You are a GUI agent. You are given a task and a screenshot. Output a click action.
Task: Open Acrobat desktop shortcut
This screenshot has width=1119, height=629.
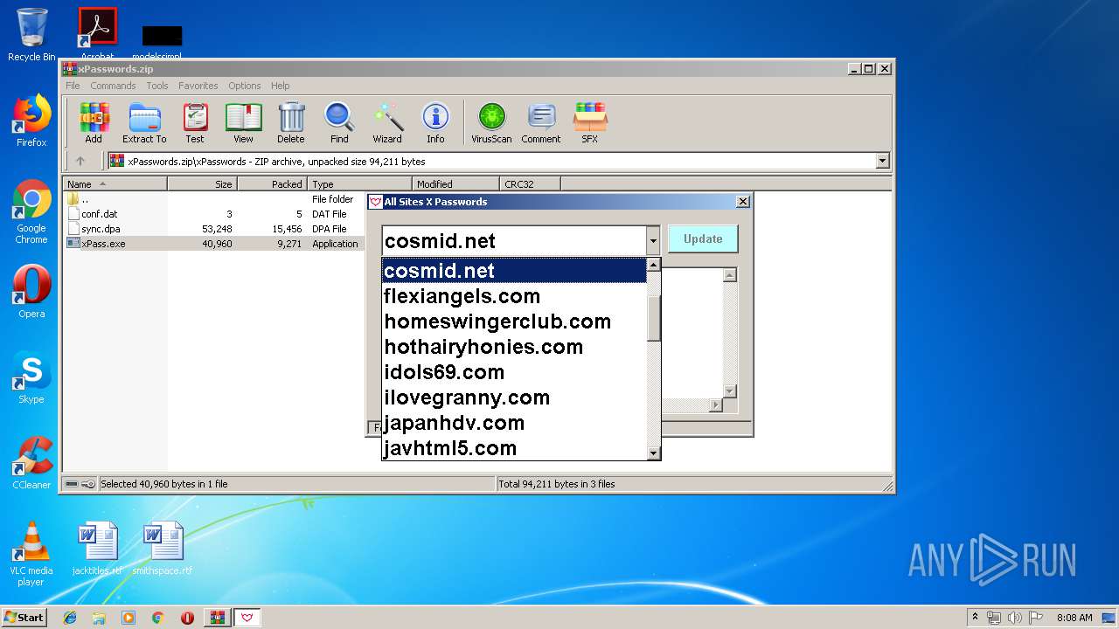pyautogui.click(x=97, y=33)
